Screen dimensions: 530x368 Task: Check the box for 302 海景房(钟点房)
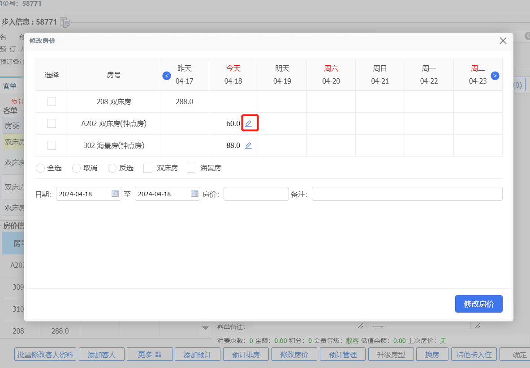(52, 145)
